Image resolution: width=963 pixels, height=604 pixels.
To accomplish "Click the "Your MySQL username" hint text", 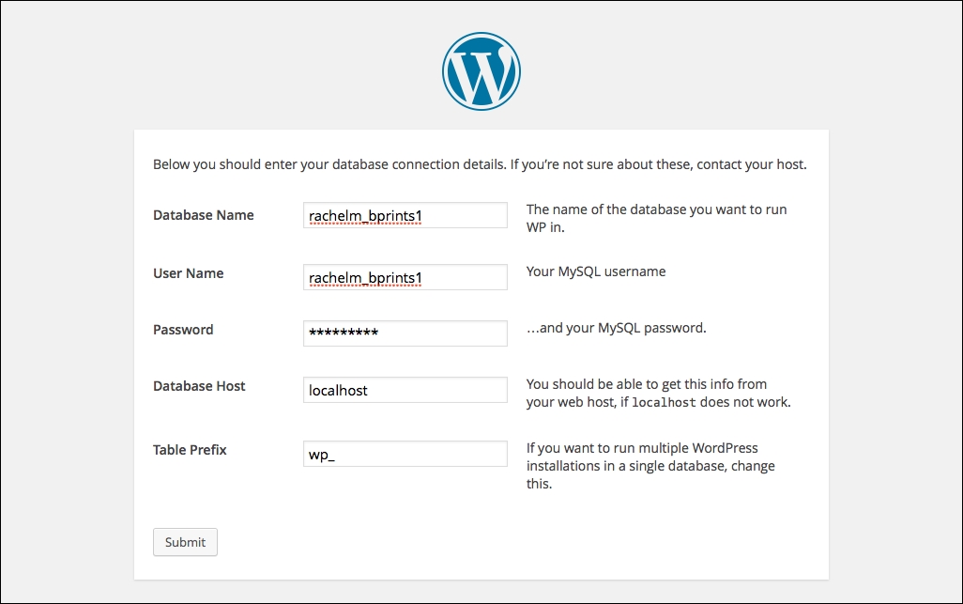I will 596,271.
